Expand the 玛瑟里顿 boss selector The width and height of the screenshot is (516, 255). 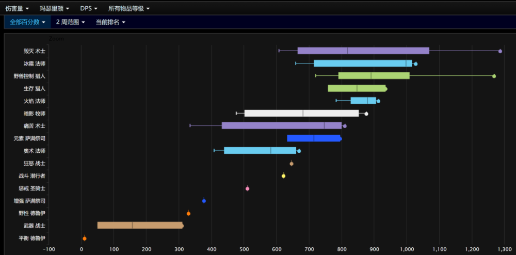(x=54, y=8)
